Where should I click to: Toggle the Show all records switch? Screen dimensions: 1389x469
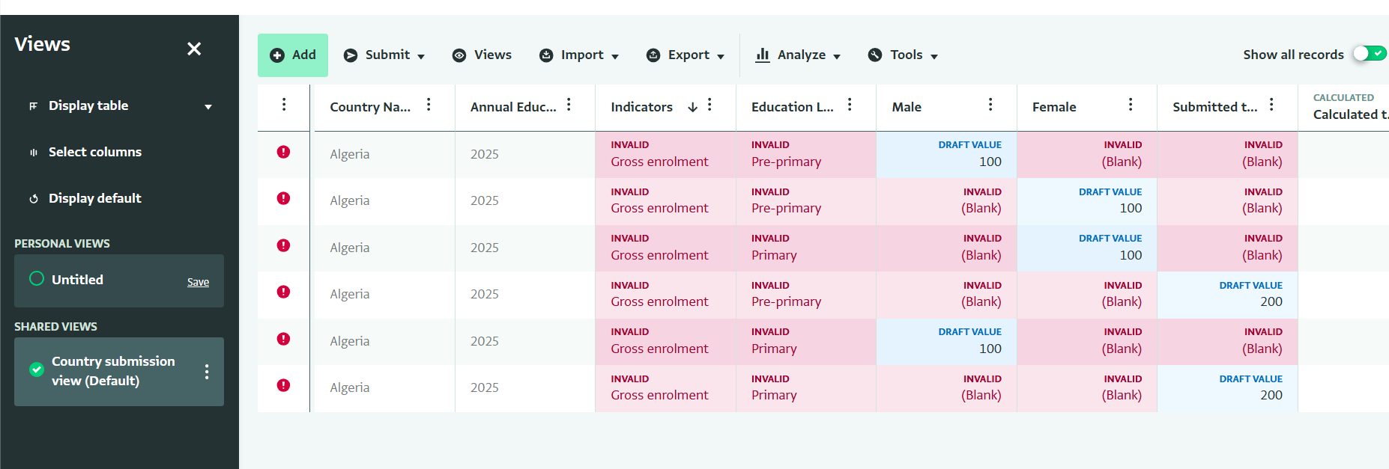pos(1370,54)
